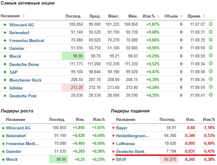Image resolution: width=217 pixels, height=165 pixels.
Task: Click the clock icon in Adidas row
Action: pyautogui.click(x=210, y=87)
